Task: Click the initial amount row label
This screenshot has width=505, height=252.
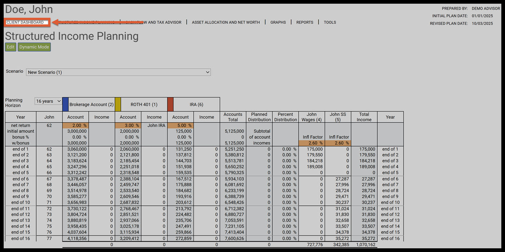Action: 21,131
